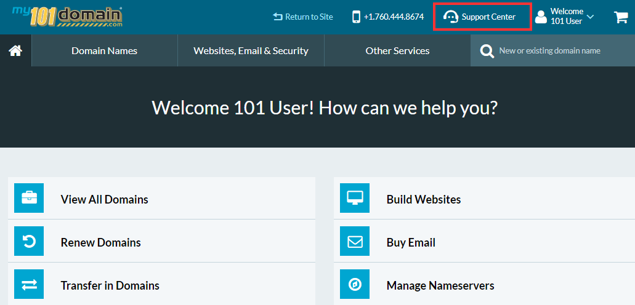Click the magnifying glass search icon

tap(487, 51)
